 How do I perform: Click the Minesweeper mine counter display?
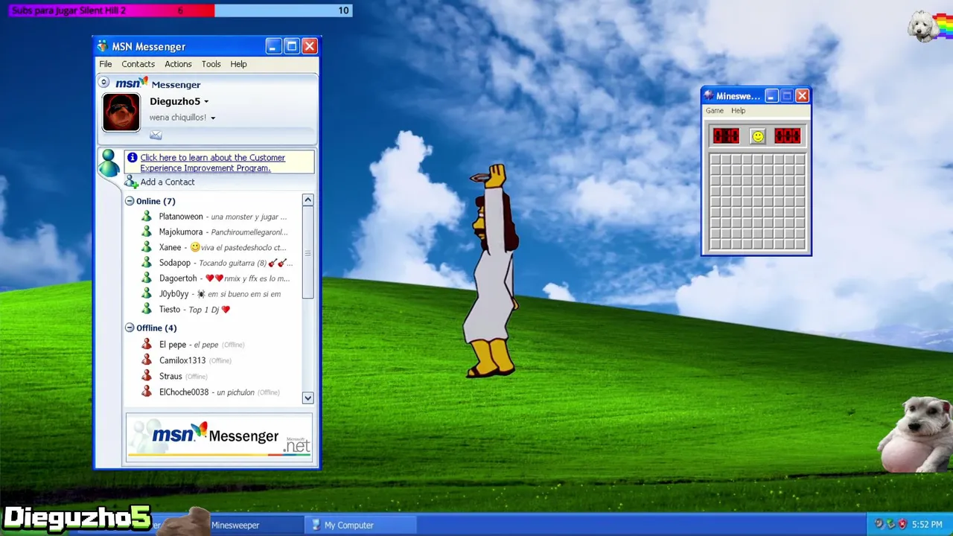[x=726, y=136]
